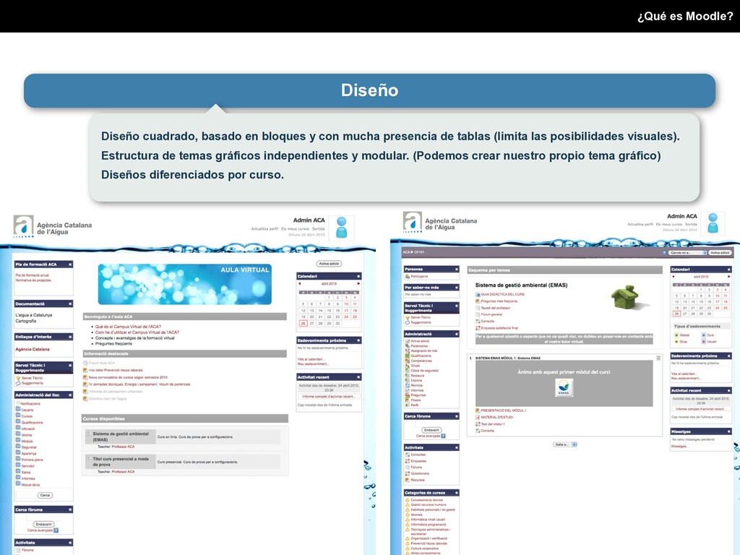This screenshot has width=740, height=555.
Task: Click the EMAS logo image in module 1
Action: [x=564, y=387]
